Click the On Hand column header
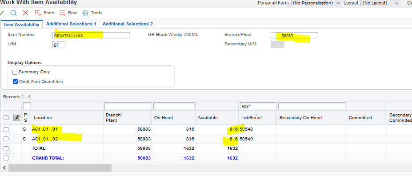Viewport: 412px width, 176px height. click(164, 118)
